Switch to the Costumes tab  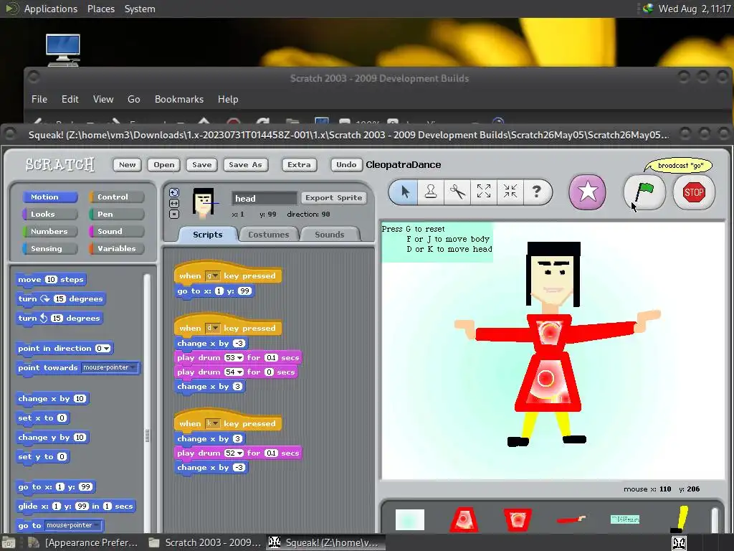coord(269,235)
